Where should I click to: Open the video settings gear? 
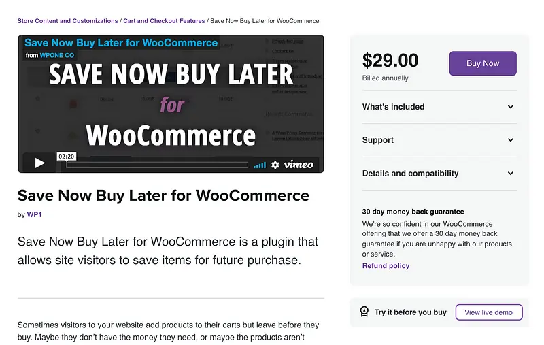point(275,165)
